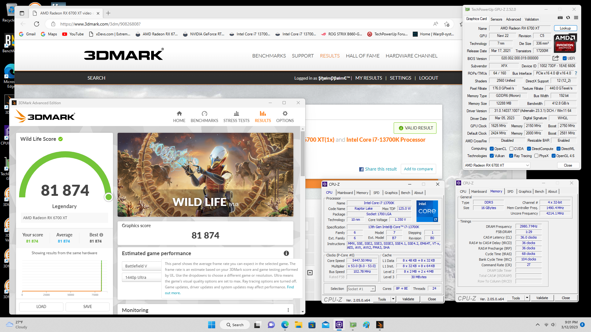Open STRESS TESTS in the 3DMark app
The height and width of the screenshot is (332, 591).
pos(236,117)
